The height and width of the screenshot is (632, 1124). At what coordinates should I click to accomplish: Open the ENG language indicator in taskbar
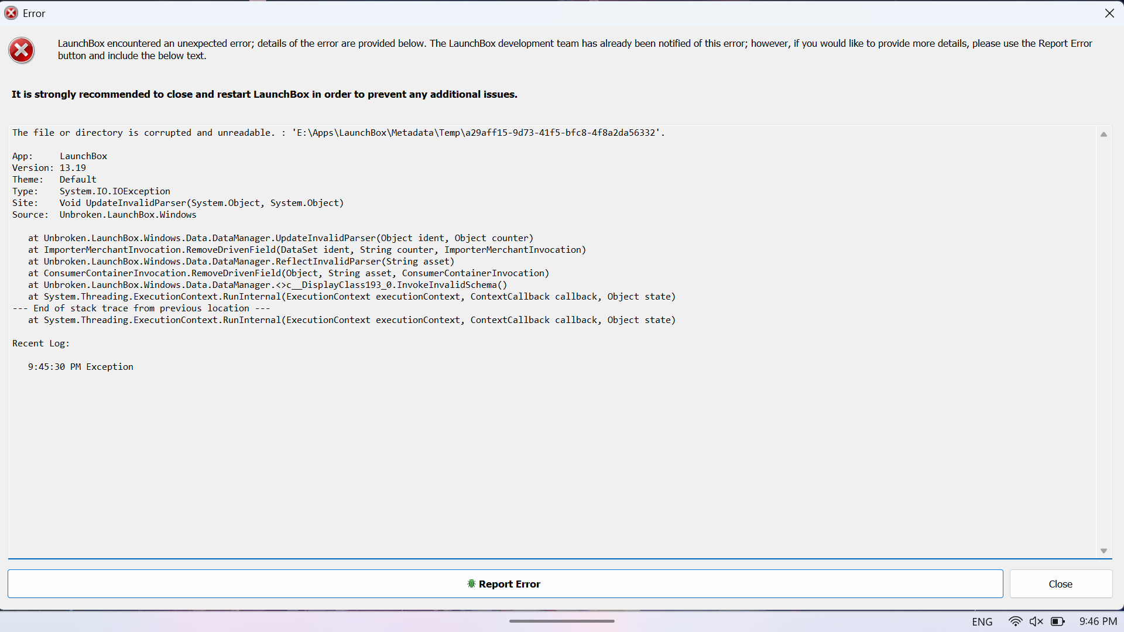[x=982, y=621]
